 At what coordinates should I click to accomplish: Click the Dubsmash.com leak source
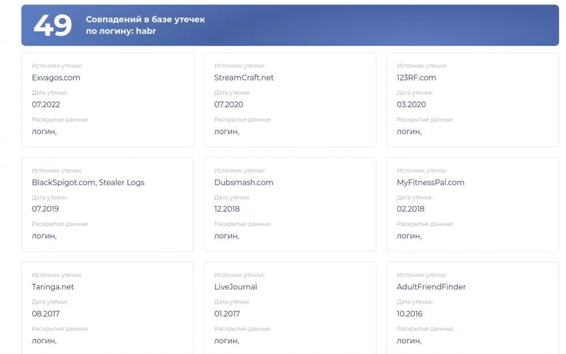point(243,182)
